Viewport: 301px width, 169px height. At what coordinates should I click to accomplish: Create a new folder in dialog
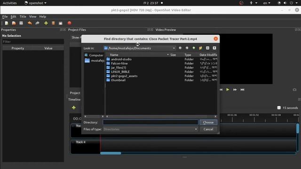click(201, 48)
